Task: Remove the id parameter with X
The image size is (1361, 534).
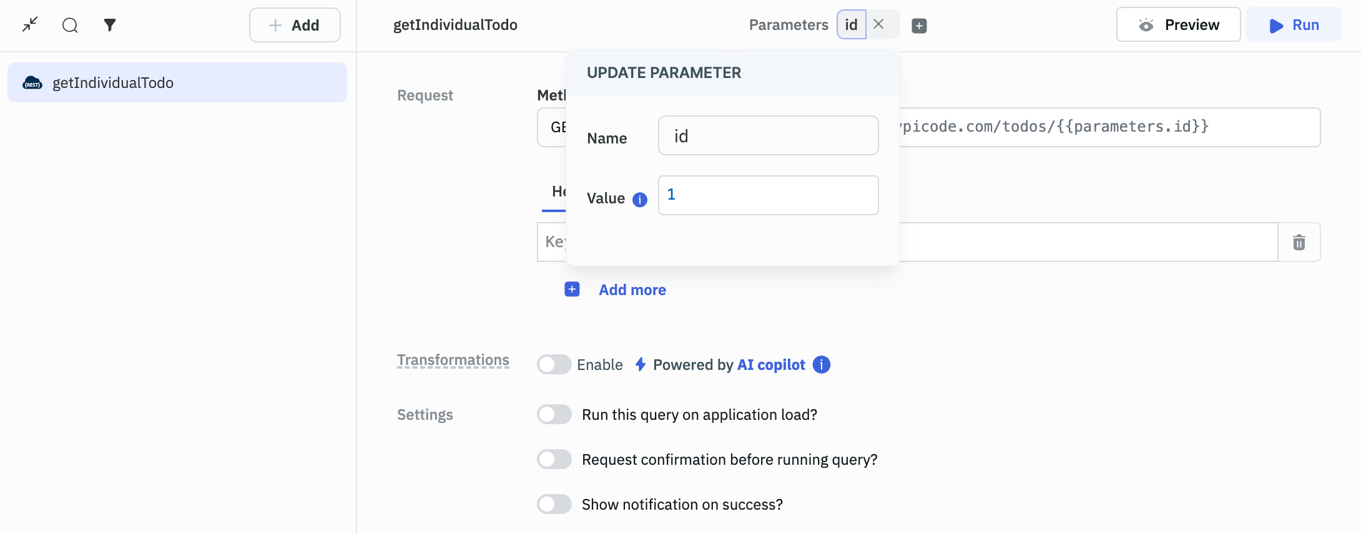Action: click(x=879, y=24)
